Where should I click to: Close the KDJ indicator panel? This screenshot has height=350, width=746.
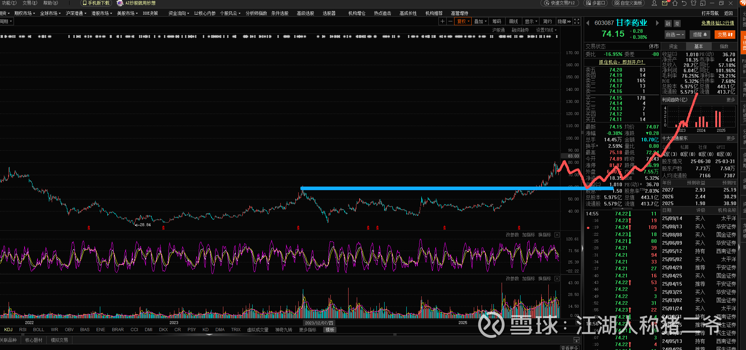pyautogui.click(x=557, y=235)
